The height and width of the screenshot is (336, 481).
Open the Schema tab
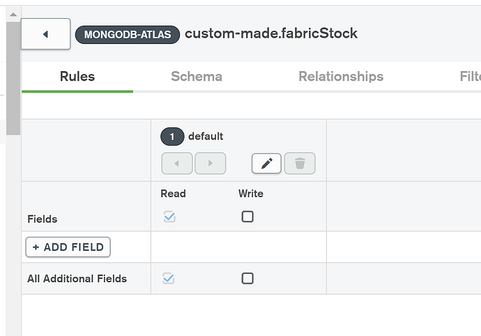pos(197,77)
